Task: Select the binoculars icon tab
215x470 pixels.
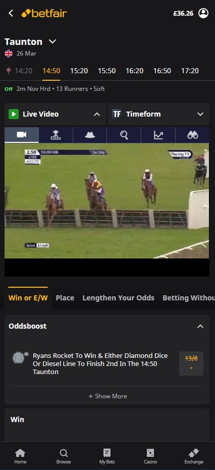Action: (192, 135)
